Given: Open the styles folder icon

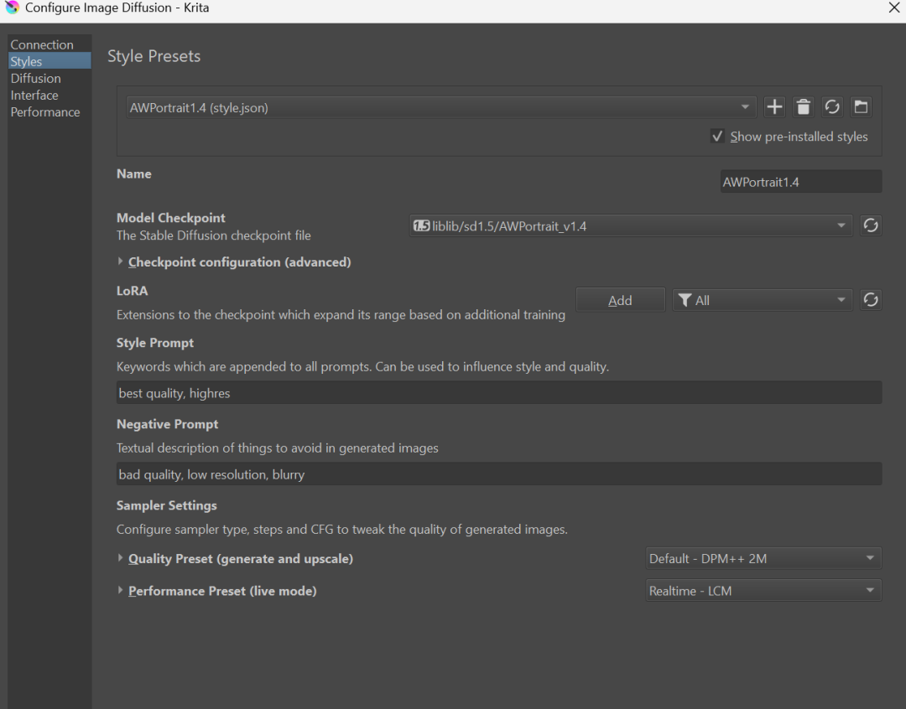Looking at the screenshot, I should 861,107.
